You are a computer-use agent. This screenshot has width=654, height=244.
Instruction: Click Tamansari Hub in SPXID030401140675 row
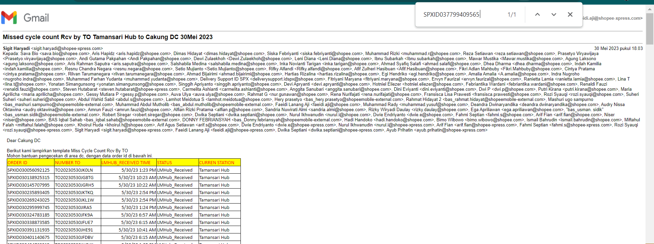click(x=214, y=238)
